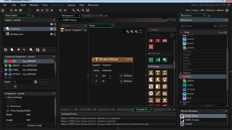Uncheck the GREEN instance checkbox
Screen dimensions: 232x130
6,65
